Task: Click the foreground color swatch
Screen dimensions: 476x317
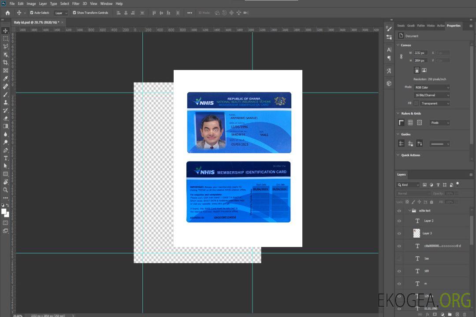Action: click(4, 211)
